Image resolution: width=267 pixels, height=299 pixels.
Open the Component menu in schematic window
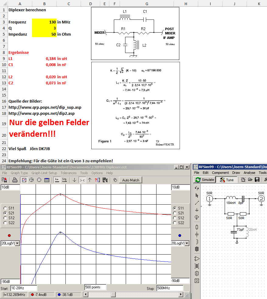point(220,173)
